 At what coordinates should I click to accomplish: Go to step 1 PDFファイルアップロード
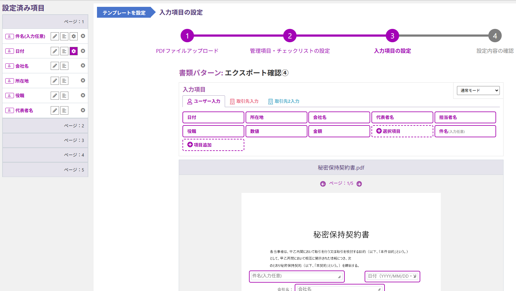pyautogui.click(x=187, y=36)
